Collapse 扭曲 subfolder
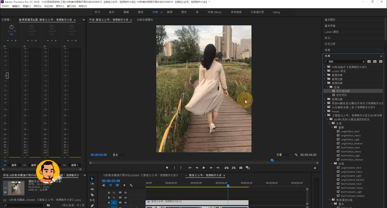 [x=328, y=87]
